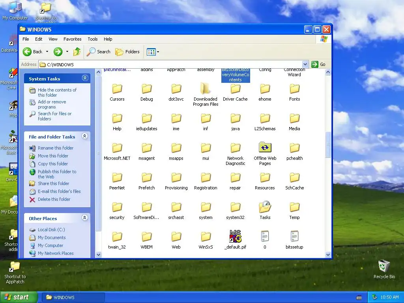Open the Views dropdown arrow

click(158, 52)
